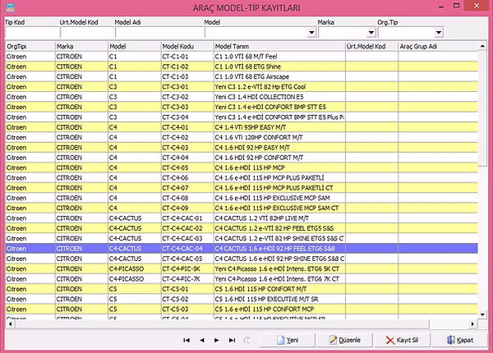Expand the Marka filter dropdown
493x353 pixels.
(371, 34)
